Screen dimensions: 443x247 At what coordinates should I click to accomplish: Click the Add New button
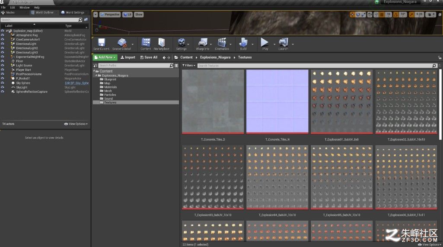[x=105, y=57]
